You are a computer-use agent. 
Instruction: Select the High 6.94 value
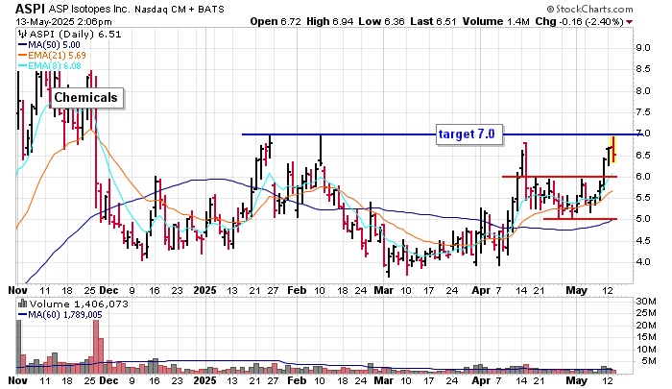[329, 21]
